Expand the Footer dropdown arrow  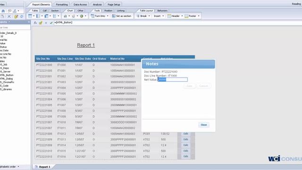click(199, 16)
